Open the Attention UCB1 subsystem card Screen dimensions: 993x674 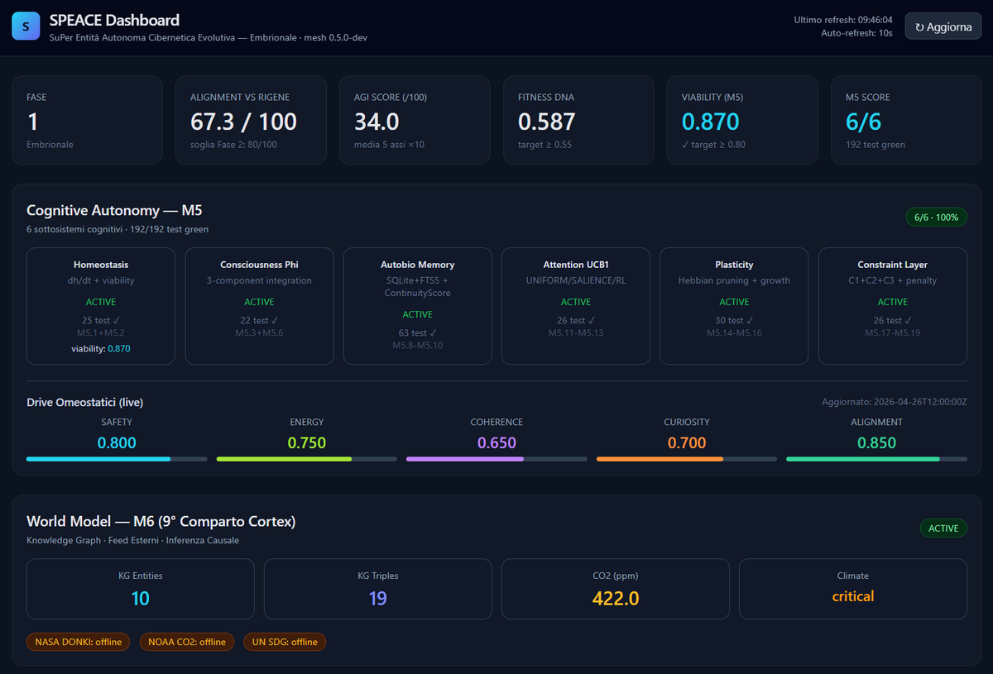click(576, 306)
